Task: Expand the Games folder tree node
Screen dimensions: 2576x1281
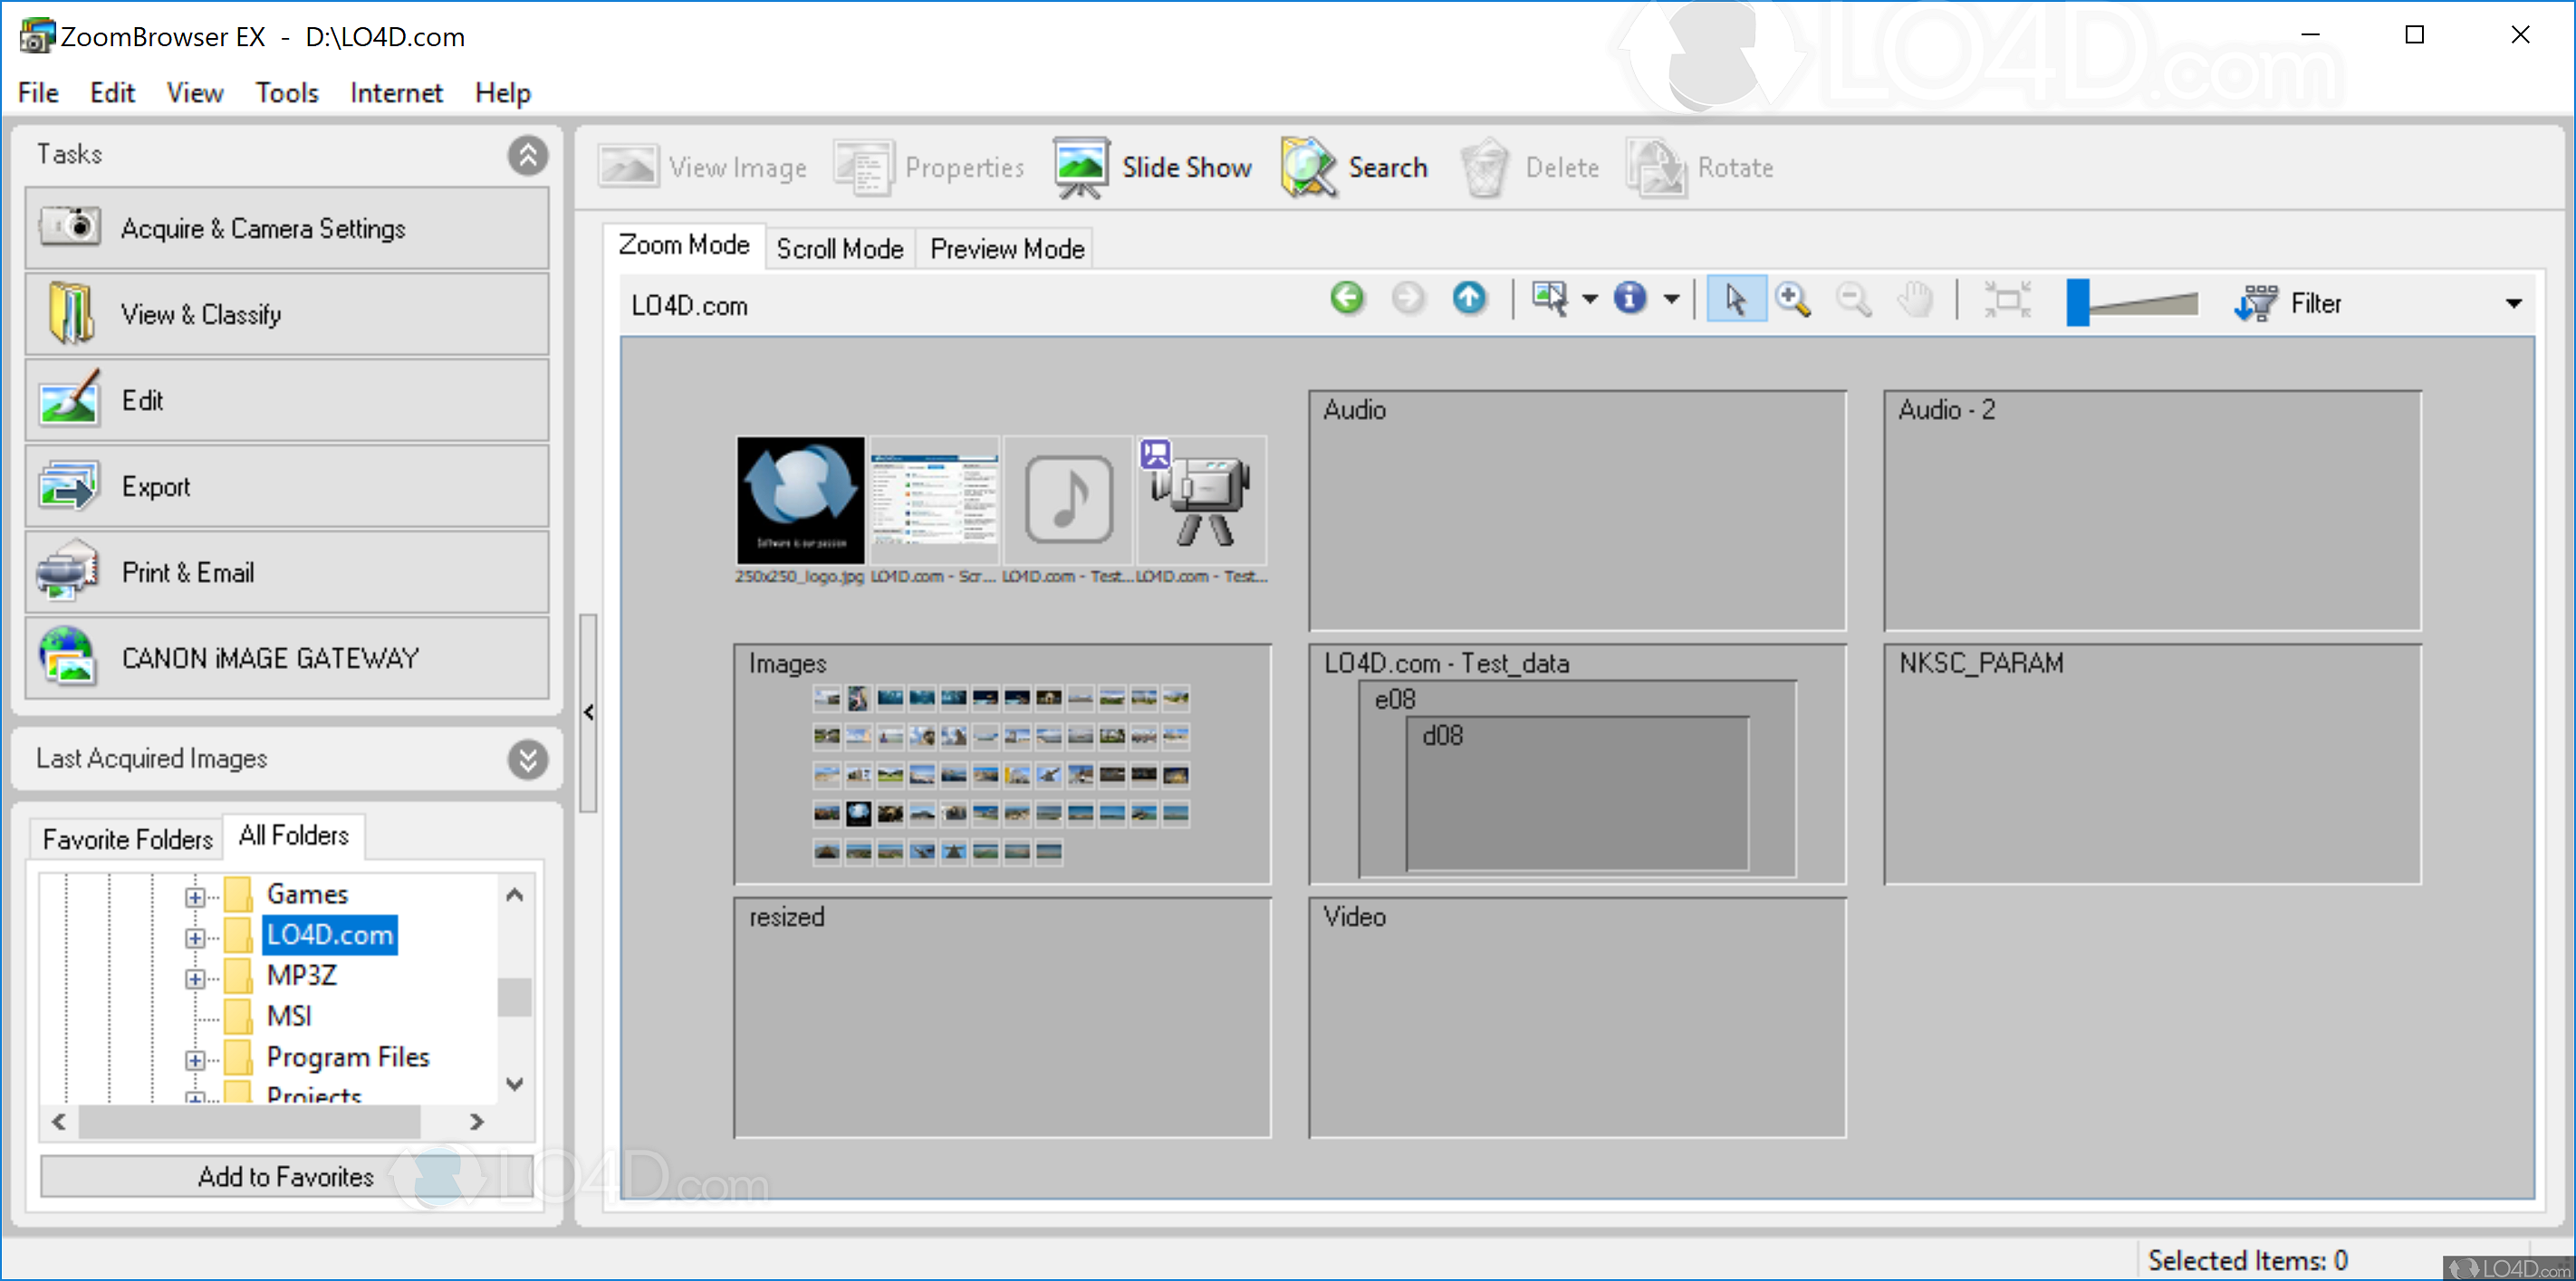Action: [x=195, y=896]
